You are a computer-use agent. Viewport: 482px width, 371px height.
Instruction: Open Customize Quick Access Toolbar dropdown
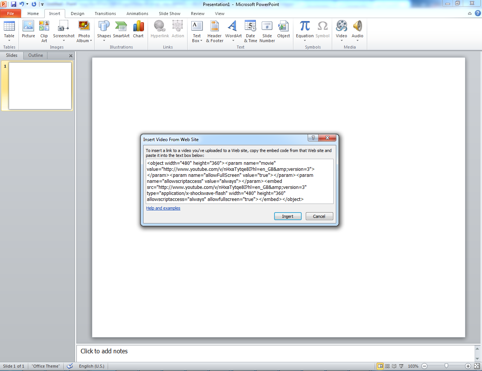[x=42, y=5]
